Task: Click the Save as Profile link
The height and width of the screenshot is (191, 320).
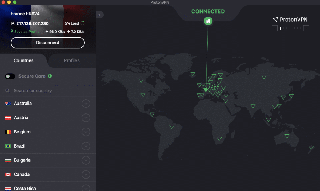Action: 25,31
